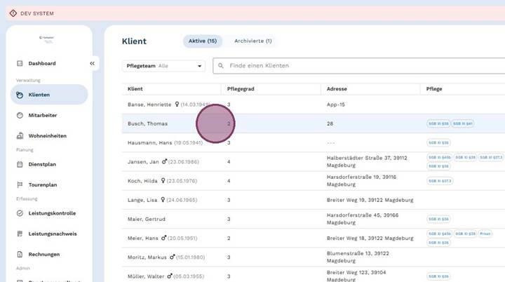This screenshot has width=505, height=282.
Task: Click SGB XI §36 tag for Maier, Gertrud
Action: click(438, 219)
